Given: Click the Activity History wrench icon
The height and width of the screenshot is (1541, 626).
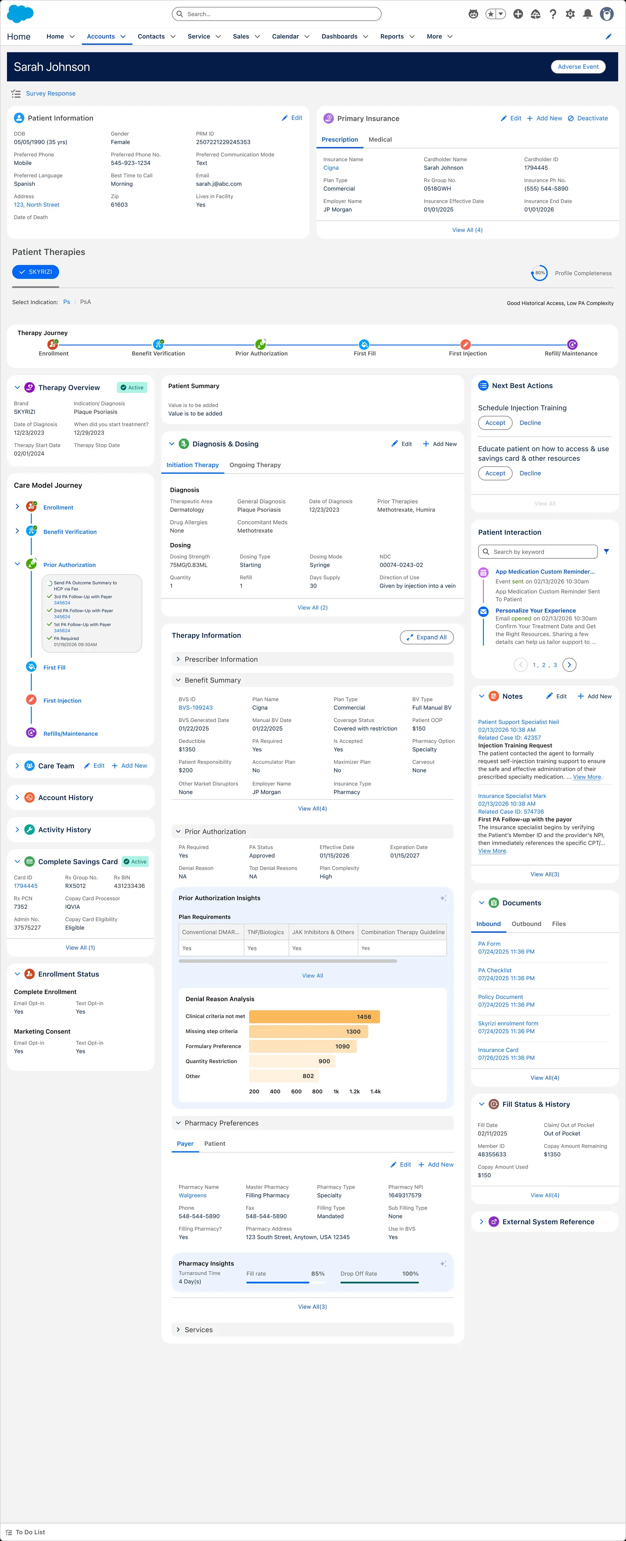Looking at the screenshot, I should pos(29,830).
